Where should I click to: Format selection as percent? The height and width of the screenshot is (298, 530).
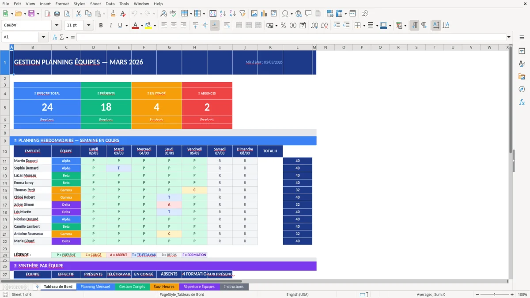pos(283,25)
